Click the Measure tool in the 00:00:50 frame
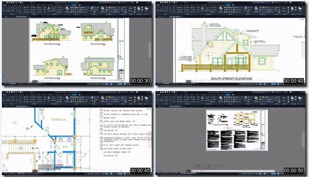309x177 pixels. (x=284, y=98)
